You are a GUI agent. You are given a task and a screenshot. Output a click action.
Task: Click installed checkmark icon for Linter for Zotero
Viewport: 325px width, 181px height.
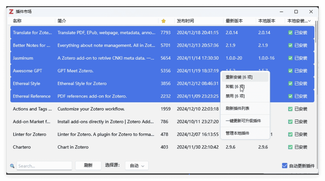coord(290,134)
